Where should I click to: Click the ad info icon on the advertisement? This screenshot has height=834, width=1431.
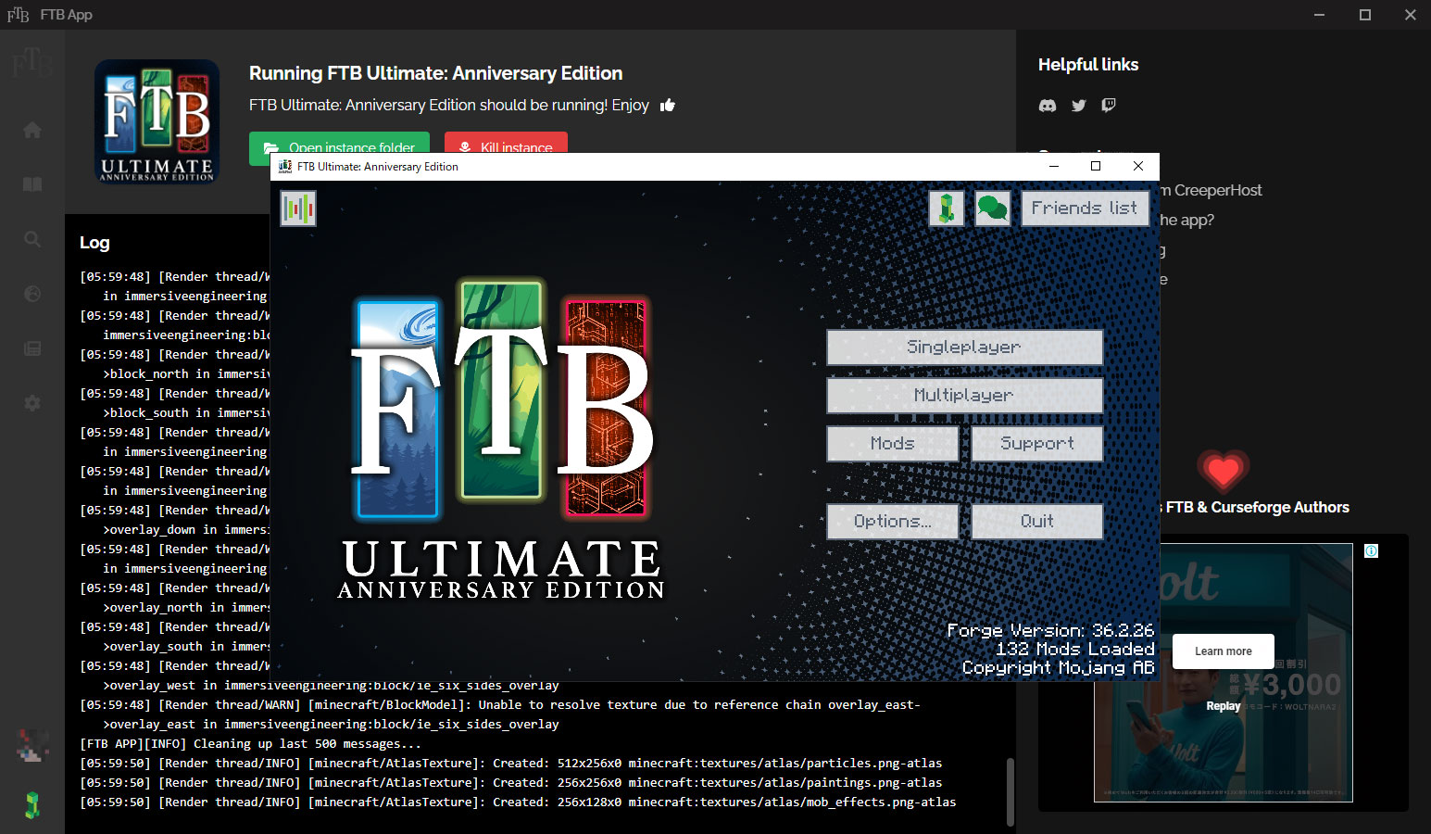1371,551
